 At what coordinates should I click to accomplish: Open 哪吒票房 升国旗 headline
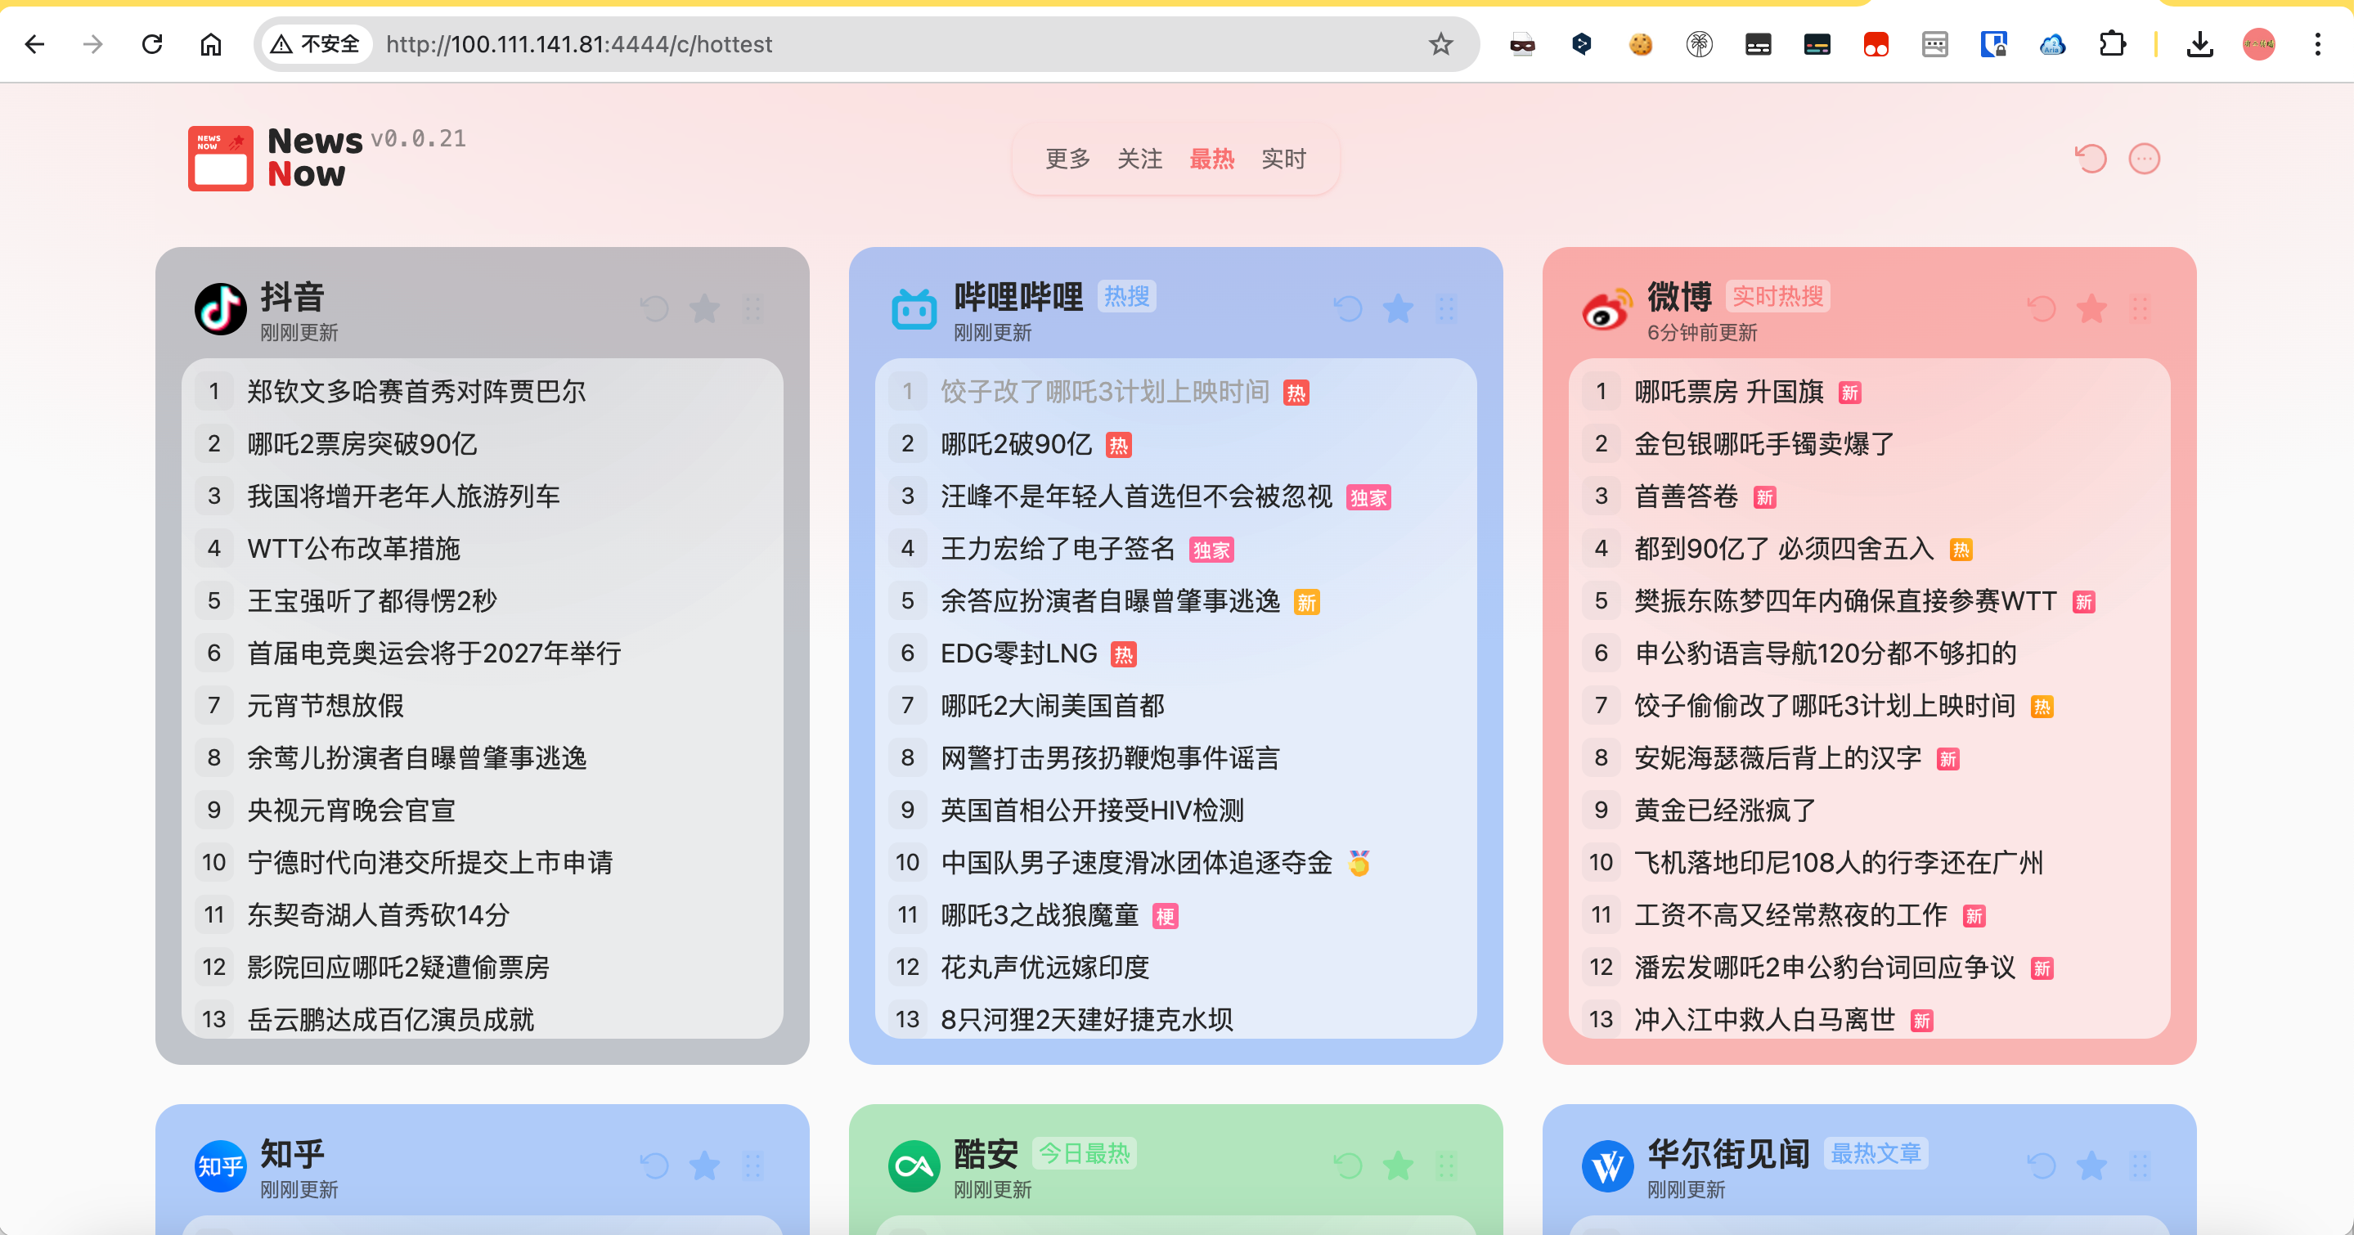[x=1729, y=392]
